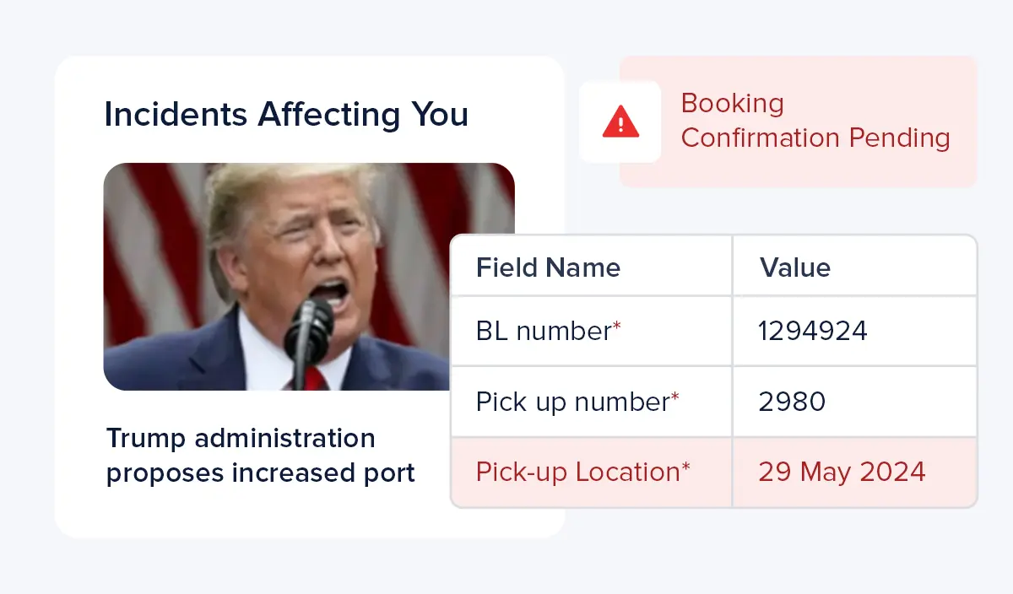Click the red warning triangle icon

[x=620, y=121]
